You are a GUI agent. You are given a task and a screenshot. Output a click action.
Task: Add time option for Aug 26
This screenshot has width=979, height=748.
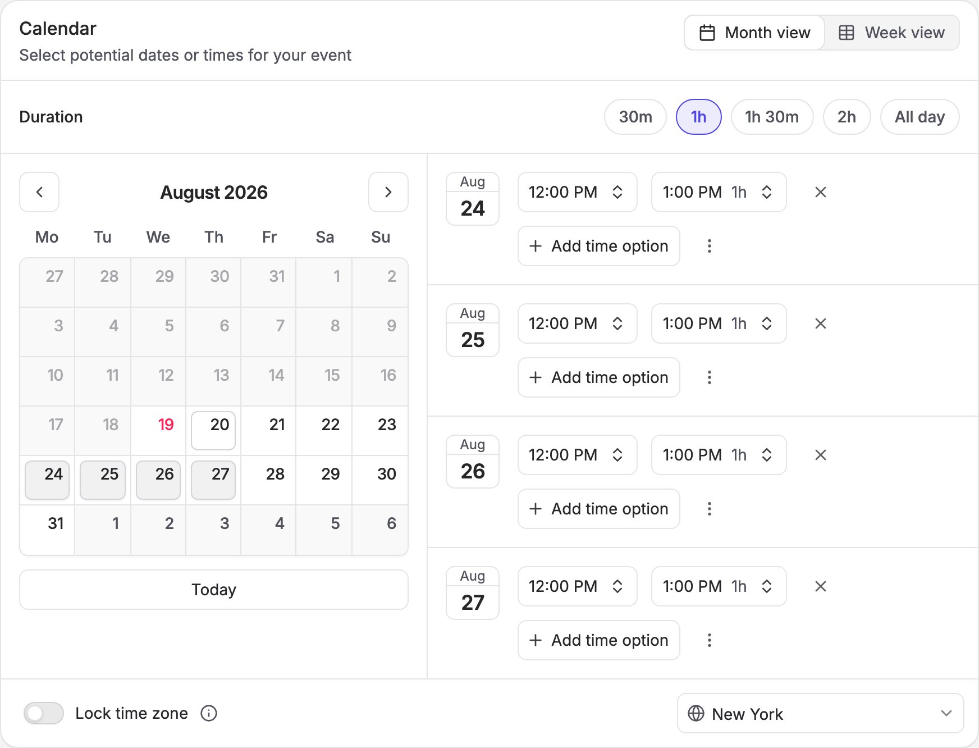599,509
